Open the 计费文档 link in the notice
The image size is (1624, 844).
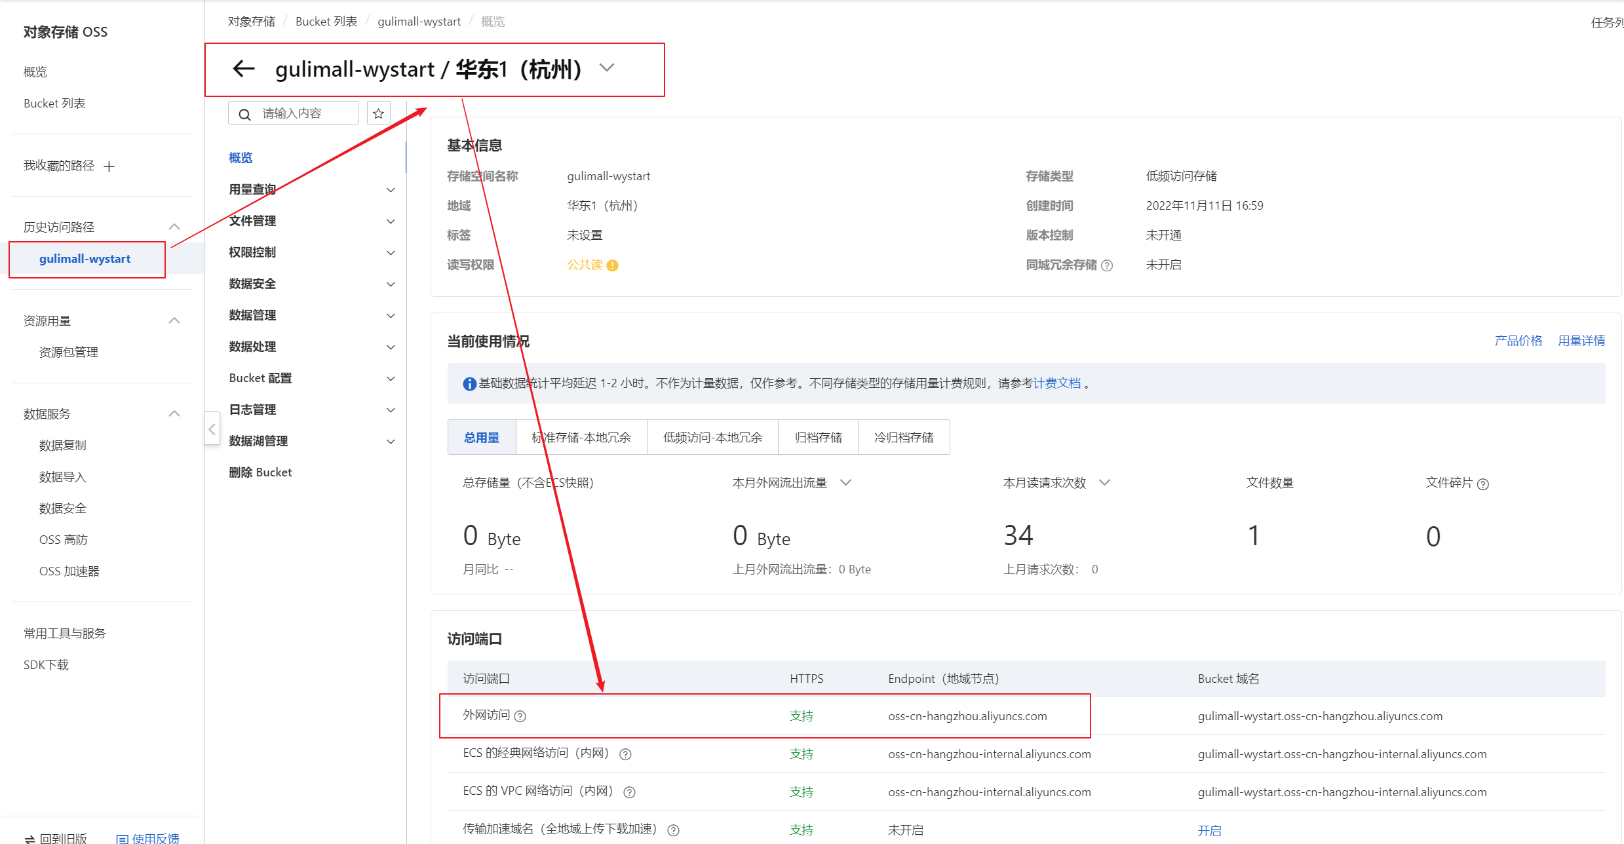click(1056, 383)
